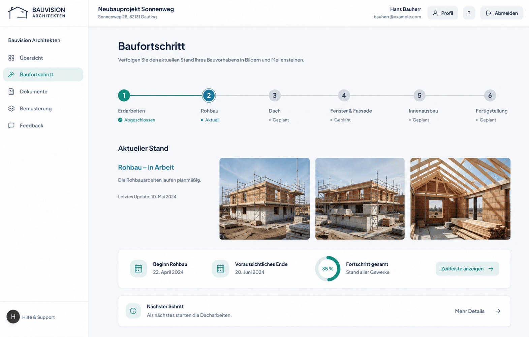Click the green check icon beside Abgeschlossen
Image resolution: width=529 pixels, height=337 pixels.
click(x=120, y=120)
